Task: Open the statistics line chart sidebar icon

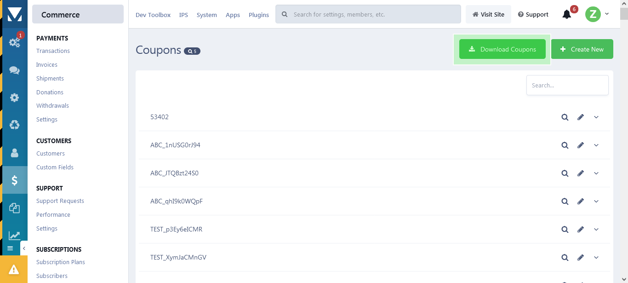Action: [15, 235]
